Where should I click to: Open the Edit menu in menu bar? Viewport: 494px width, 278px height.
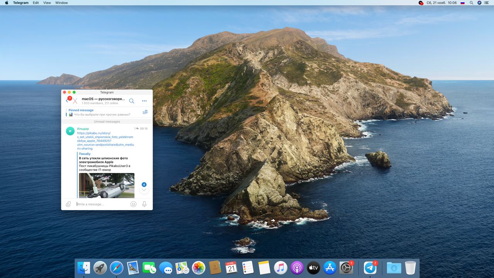click(x=36, y=3)
